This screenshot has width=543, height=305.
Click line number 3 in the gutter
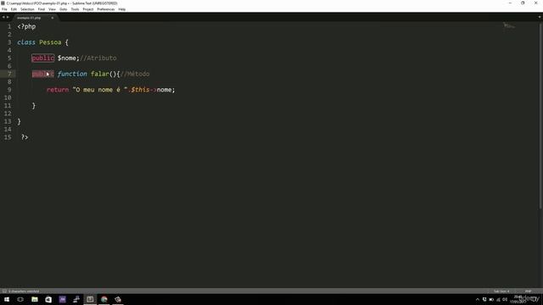9,42
